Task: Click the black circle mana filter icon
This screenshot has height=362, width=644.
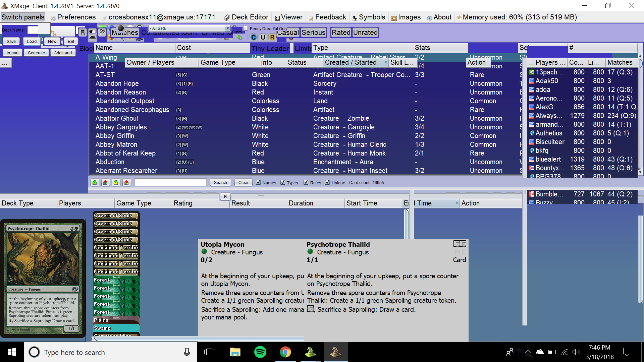Action: (x=121, y=28)
